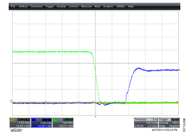Open the Trigger descriptor box
This screenshot has height=134, width=187.
(x=169, y=123)
